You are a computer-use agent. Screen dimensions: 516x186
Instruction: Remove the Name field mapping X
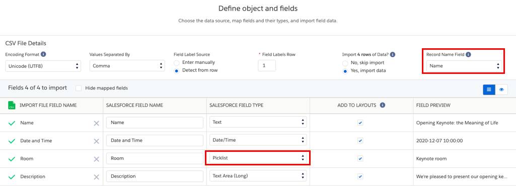pos(97,123)
